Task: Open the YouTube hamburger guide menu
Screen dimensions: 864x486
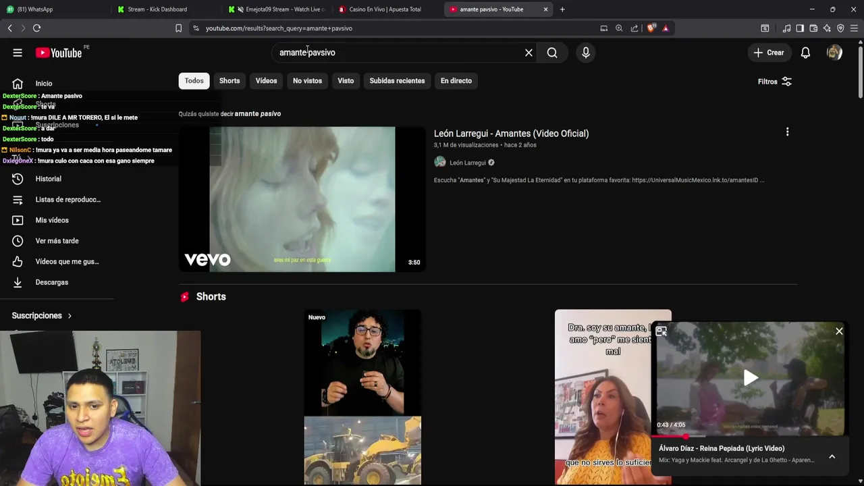Action: point(18,53)
